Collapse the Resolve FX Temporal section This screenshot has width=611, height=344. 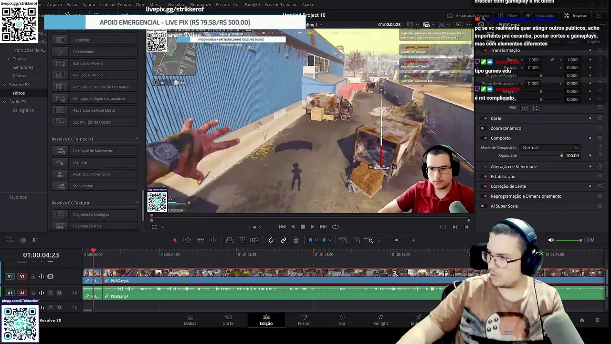[x=137, y=139]
